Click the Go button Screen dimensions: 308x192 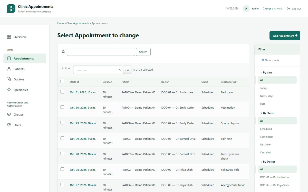[127, 70]
